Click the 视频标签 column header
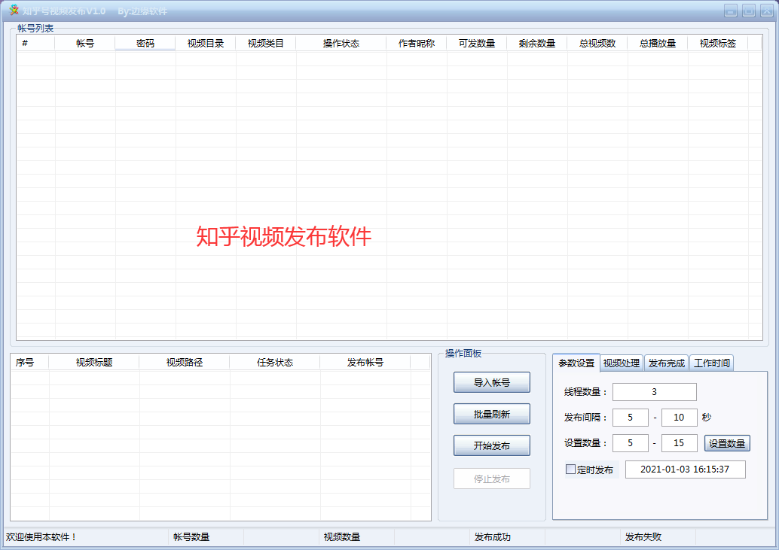 [x=718, y=43]
